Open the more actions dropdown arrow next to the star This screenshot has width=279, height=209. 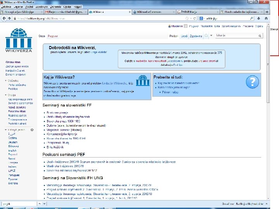coord(211,36)
